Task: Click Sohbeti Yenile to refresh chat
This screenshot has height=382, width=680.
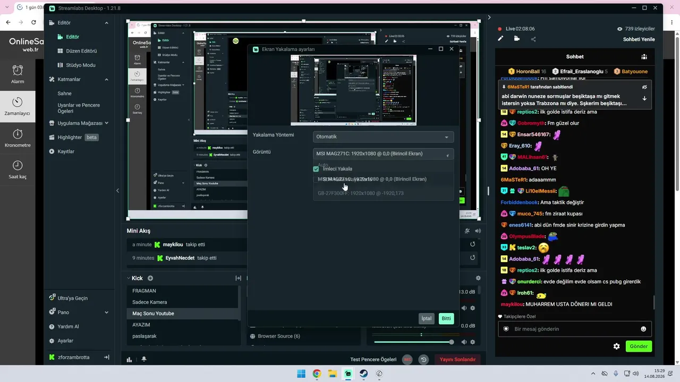Action: (639, 39)
